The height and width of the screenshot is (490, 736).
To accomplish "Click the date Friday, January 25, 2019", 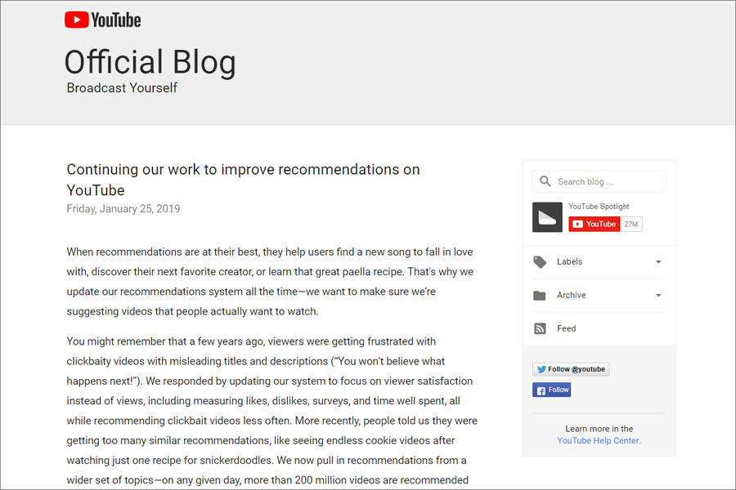I will (123, 209).
